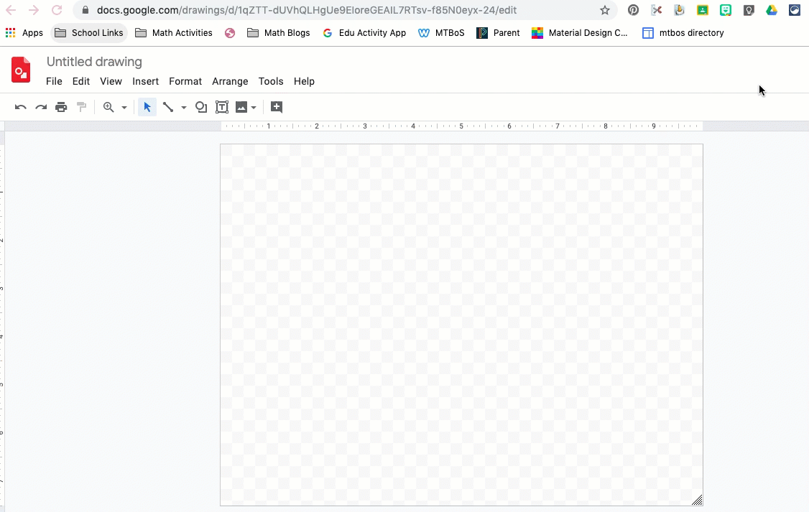Open the Insert image dropdown
Image resolution: width=809 pixels, height=512 pixels.
point(246,107)
